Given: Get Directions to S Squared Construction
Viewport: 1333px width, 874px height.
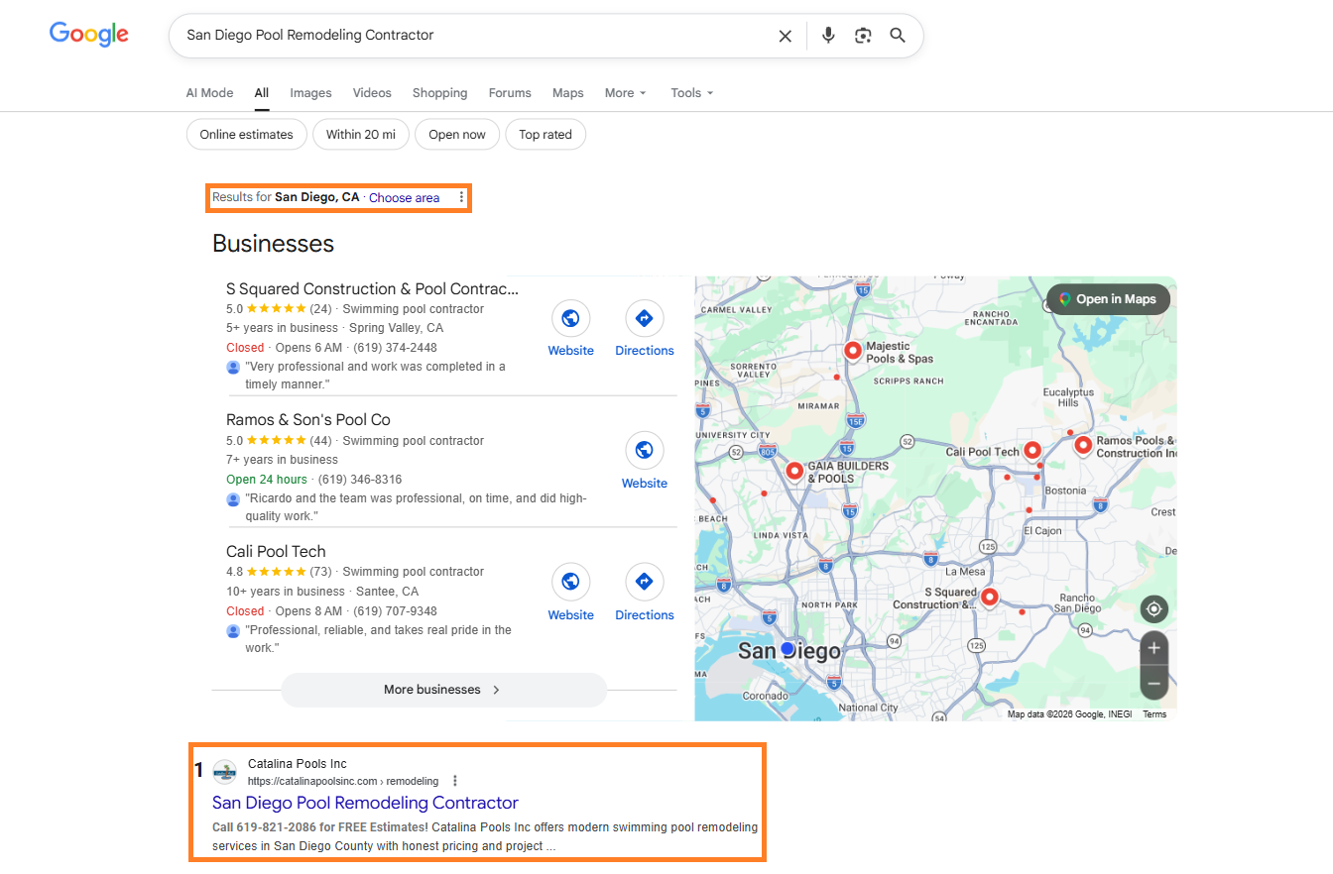Looking at the screenshot, I should pos(644,319).
